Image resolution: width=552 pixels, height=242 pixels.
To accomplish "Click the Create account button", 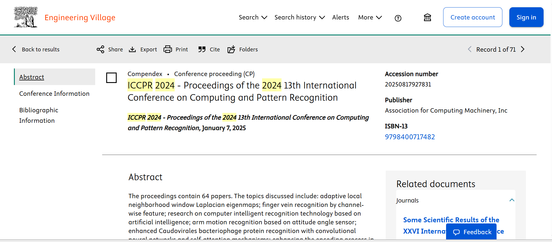I will [x=472, y=17].
